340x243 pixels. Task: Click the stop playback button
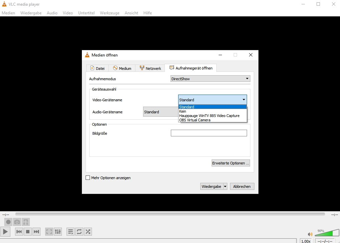(28, 232)
